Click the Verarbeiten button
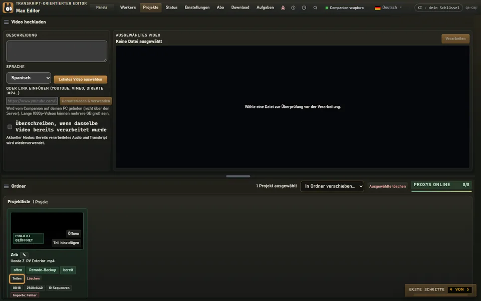Viewport: 481px width, 301px height. pos(455,39)
